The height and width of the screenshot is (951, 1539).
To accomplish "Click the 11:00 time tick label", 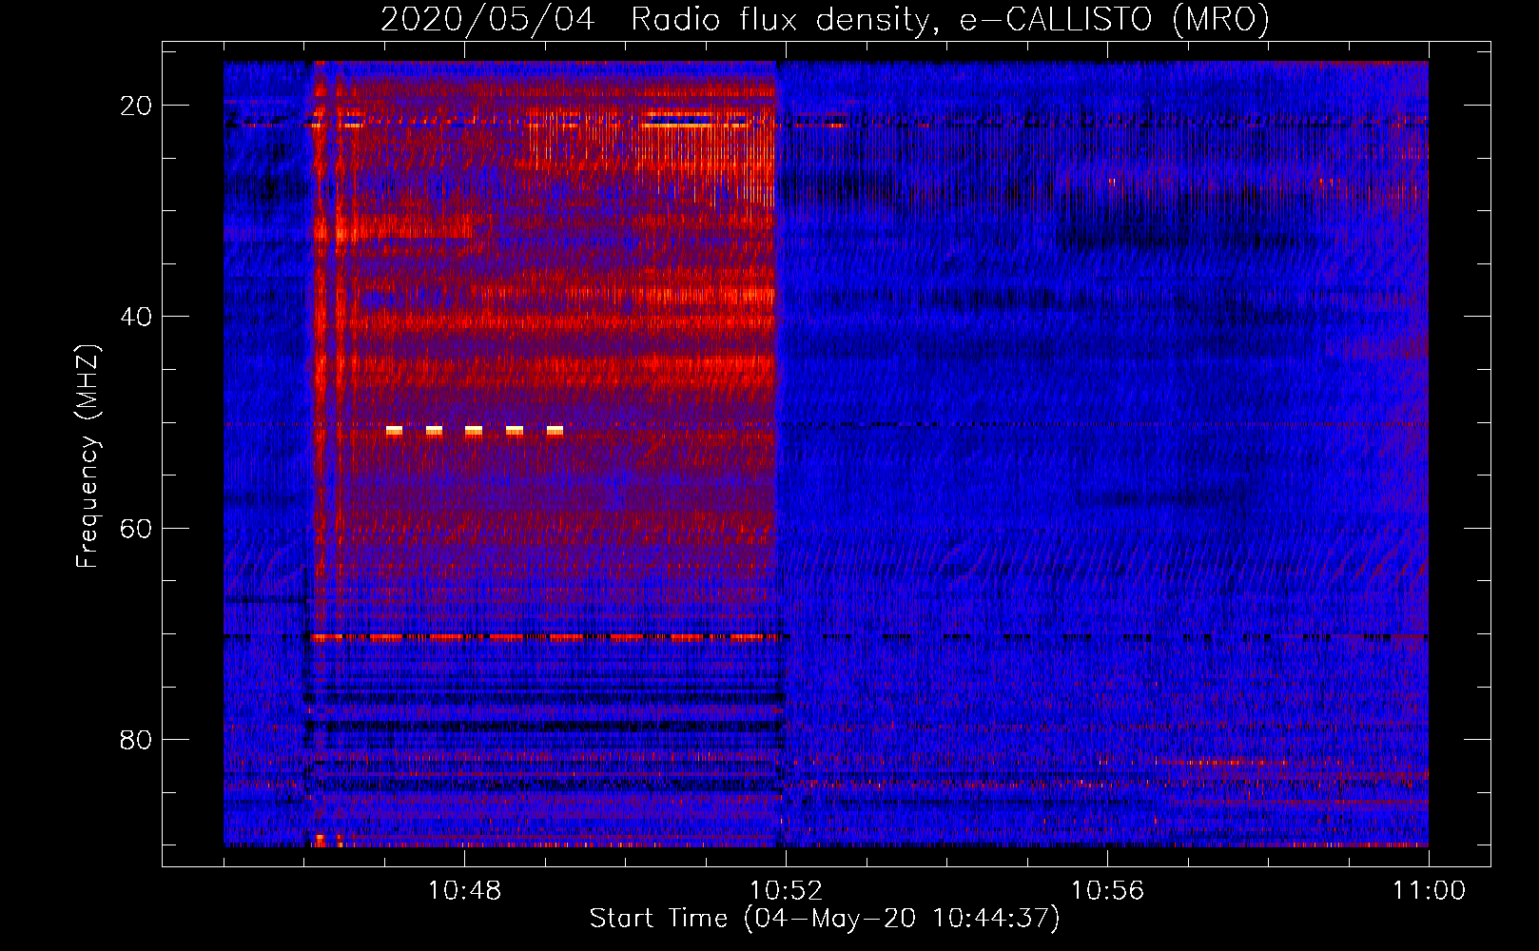I will pyautogui.click(x=1429, y=891).
